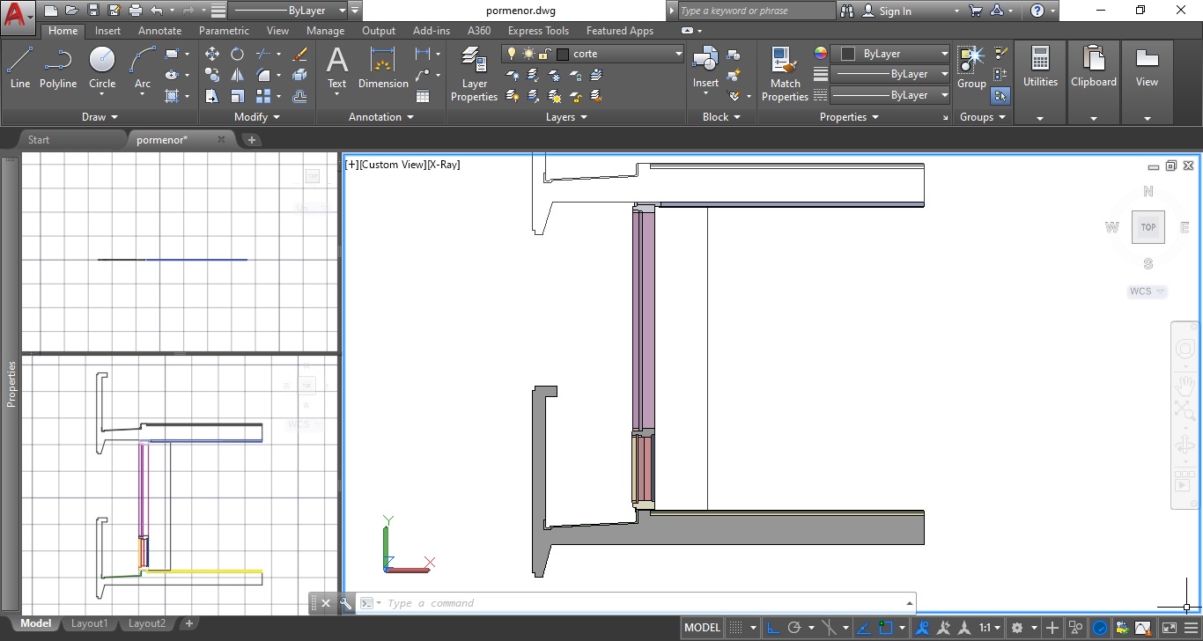
Task: Click the color wheel object color icon
Action: (820, 54)
